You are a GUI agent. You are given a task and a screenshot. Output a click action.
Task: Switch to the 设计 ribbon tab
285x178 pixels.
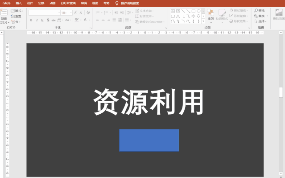pyautogui.click(x=30, y=3)
